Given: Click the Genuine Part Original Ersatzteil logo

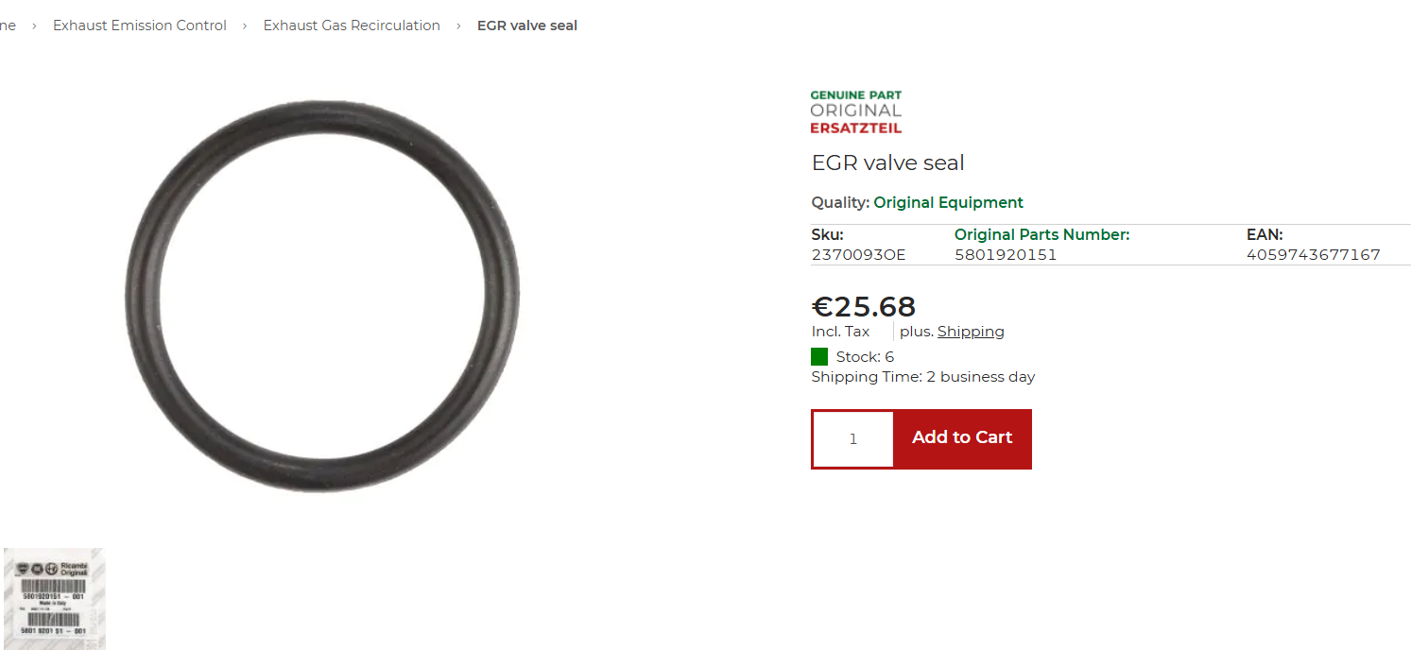Looking at the screenshot, I should tap(856, 111).
